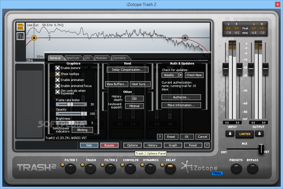Open options dialog help question mark

(x=160, y=137)
